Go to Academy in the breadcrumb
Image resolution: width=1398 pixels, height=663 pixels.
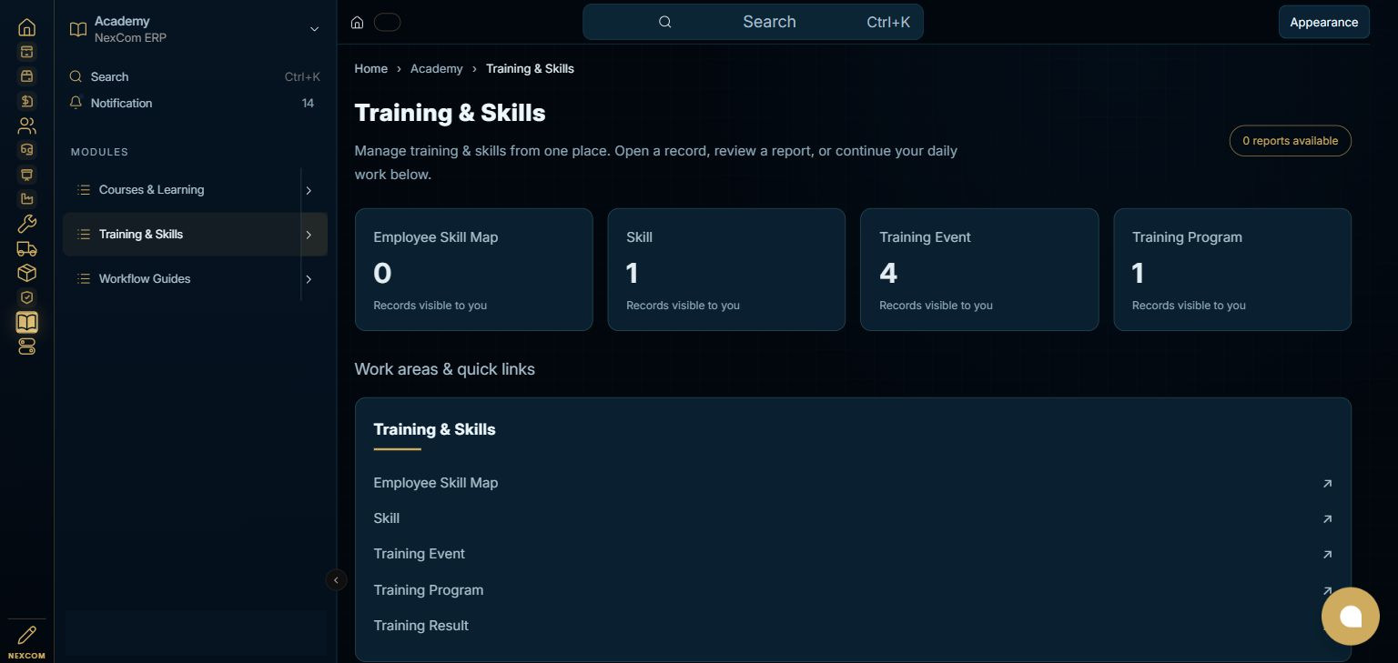[437, 68]
